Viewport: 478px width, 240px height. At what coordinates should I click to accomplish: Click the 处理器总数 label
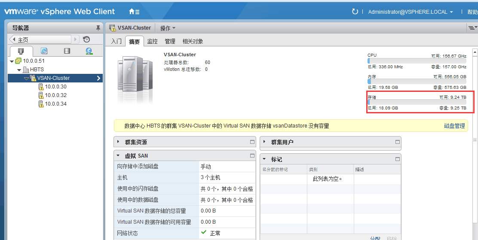click(176, 62)
